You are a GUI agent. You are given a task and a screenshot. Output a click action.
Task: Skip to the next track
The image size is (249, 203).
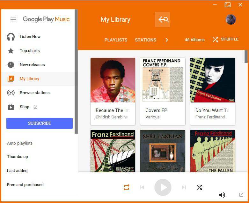pos(184,187)
